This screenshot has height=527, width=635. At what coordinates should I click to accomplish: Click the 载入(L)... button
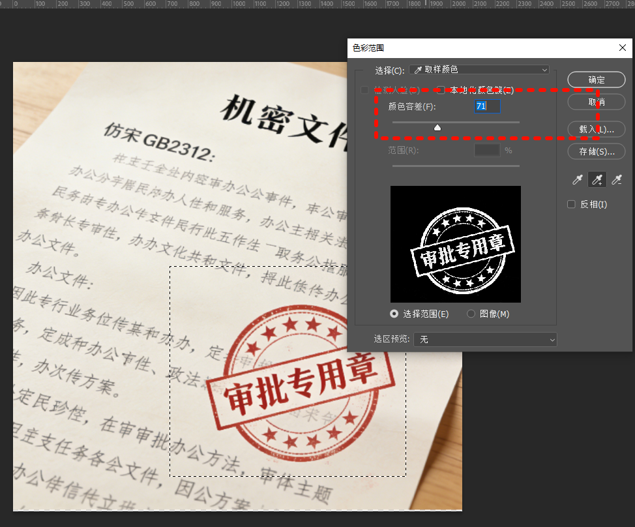(x=597, y=129)
